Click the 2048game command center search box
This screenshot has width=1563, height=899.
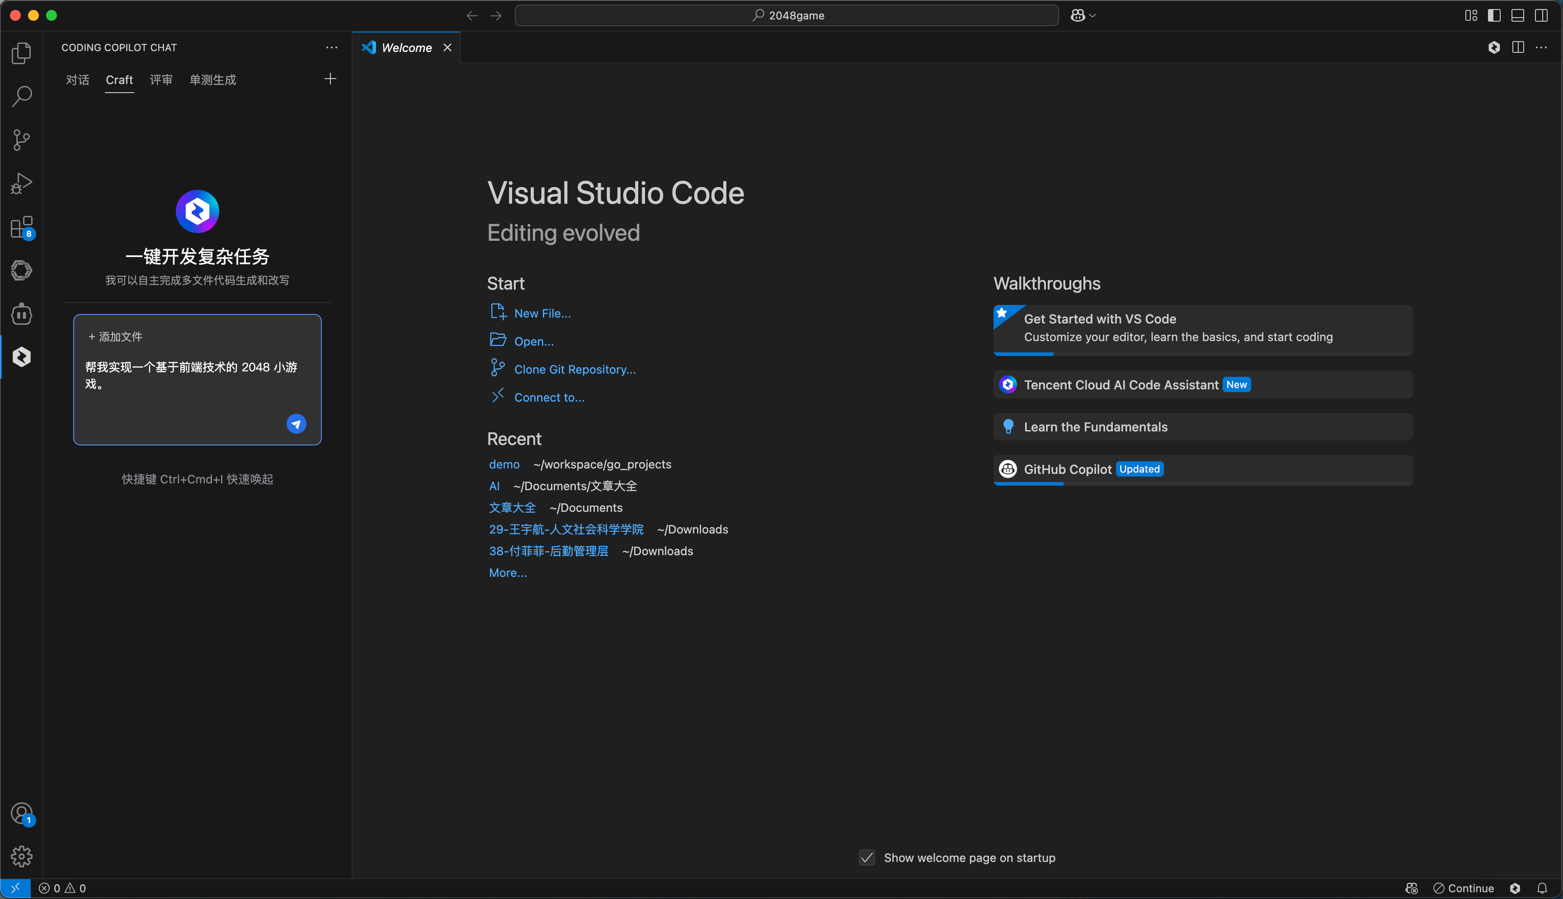pos(786,15)
